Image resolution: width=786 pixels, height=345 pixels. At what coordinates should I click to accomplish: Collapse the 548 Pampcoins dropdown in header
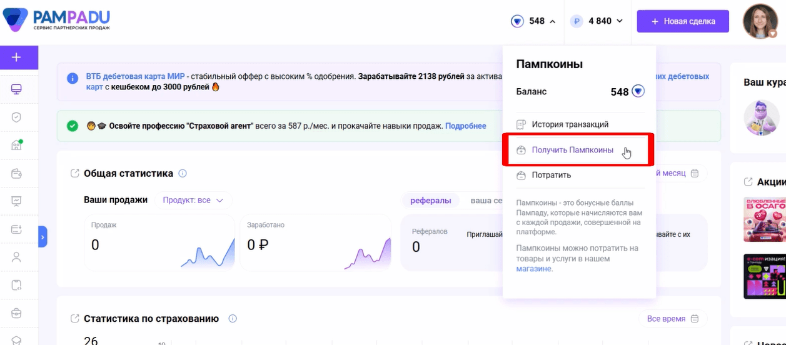552,21
